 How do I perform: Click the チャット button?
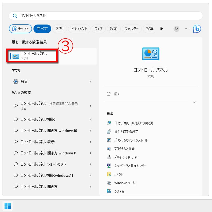[21, 29]
